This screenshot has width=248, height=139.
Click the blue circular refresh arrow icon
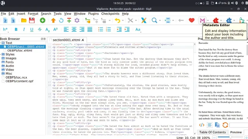(x=61, y=20)
